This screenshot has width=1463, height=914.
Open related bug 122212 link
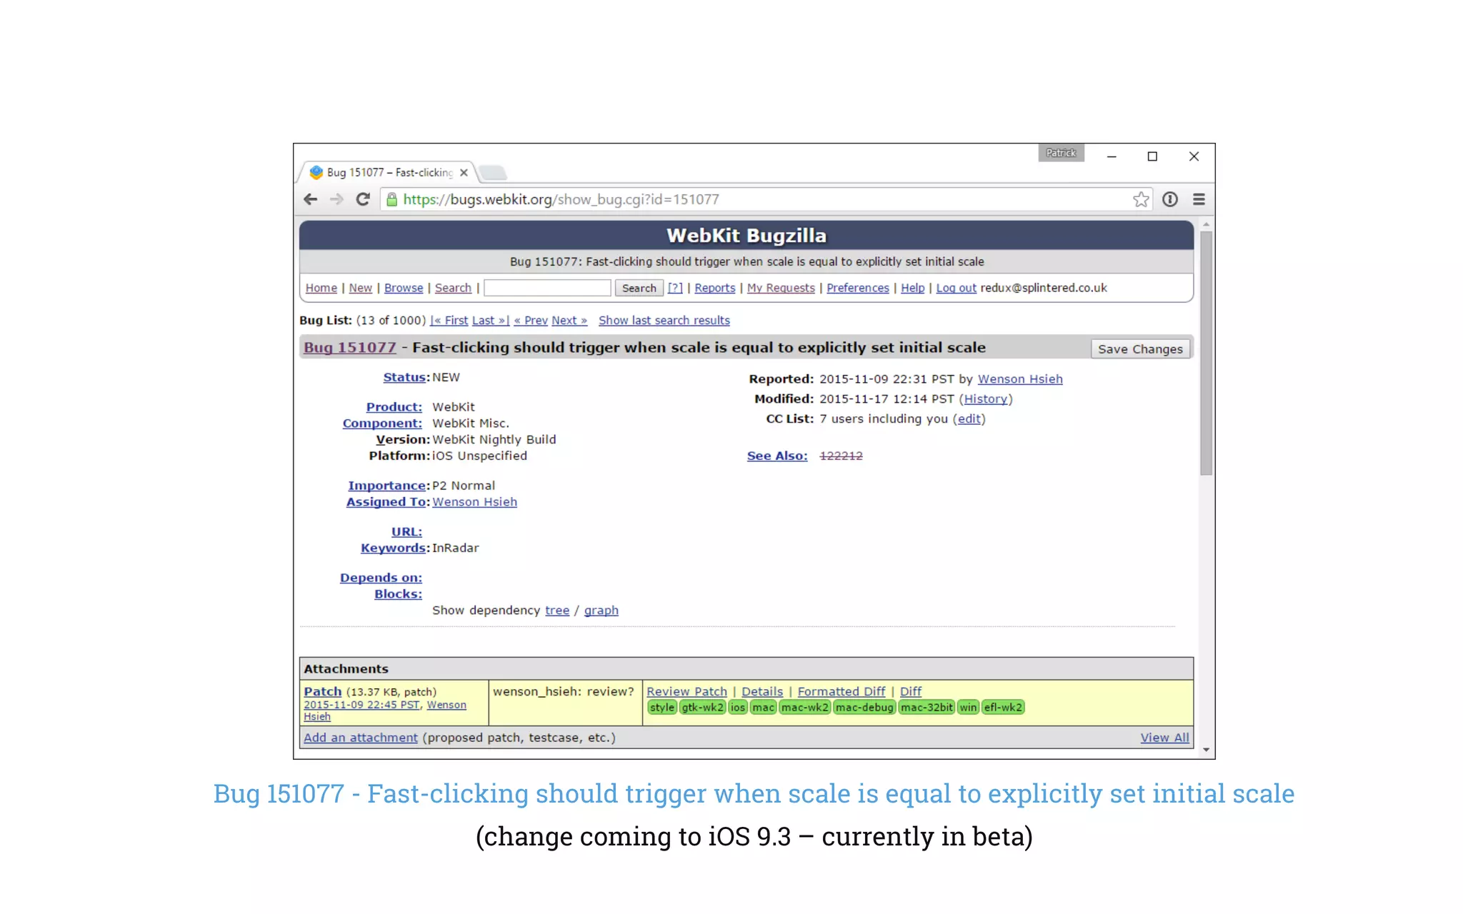(841, 456)
